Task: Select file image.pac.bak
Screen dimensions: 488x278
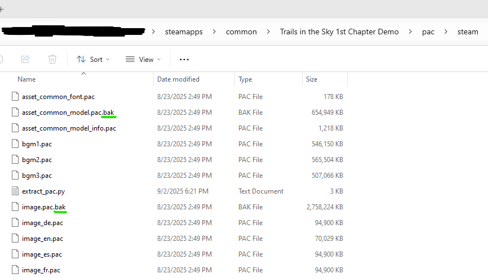Action: (43, 207)
